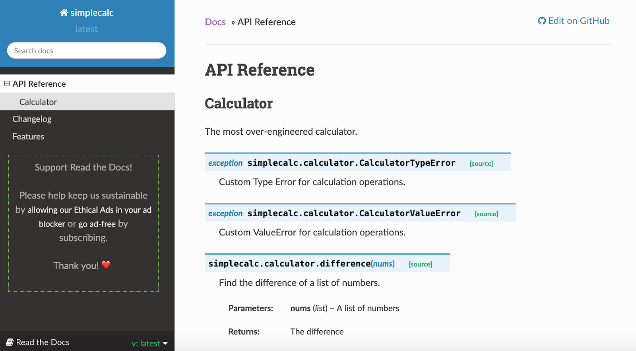Image resolution: width=636 pixels, height=351 pixels.
Task: Click the go ad-free link
Action: click(x=97, y=224)
